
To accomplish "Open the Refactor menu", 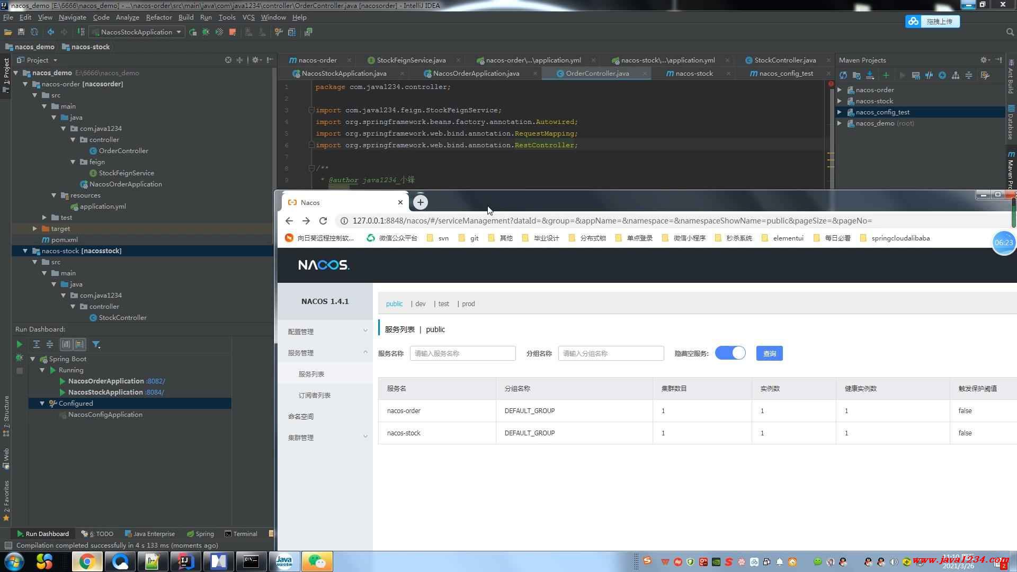I will (x=159, y=17).
